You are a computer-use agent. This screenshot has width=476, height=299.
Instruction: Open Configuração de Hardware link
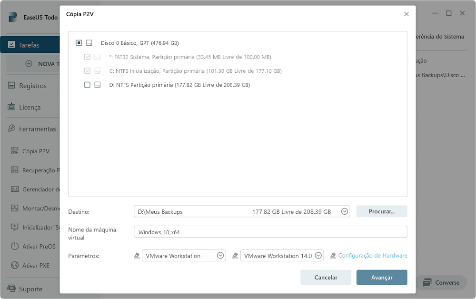pos(372,256)
